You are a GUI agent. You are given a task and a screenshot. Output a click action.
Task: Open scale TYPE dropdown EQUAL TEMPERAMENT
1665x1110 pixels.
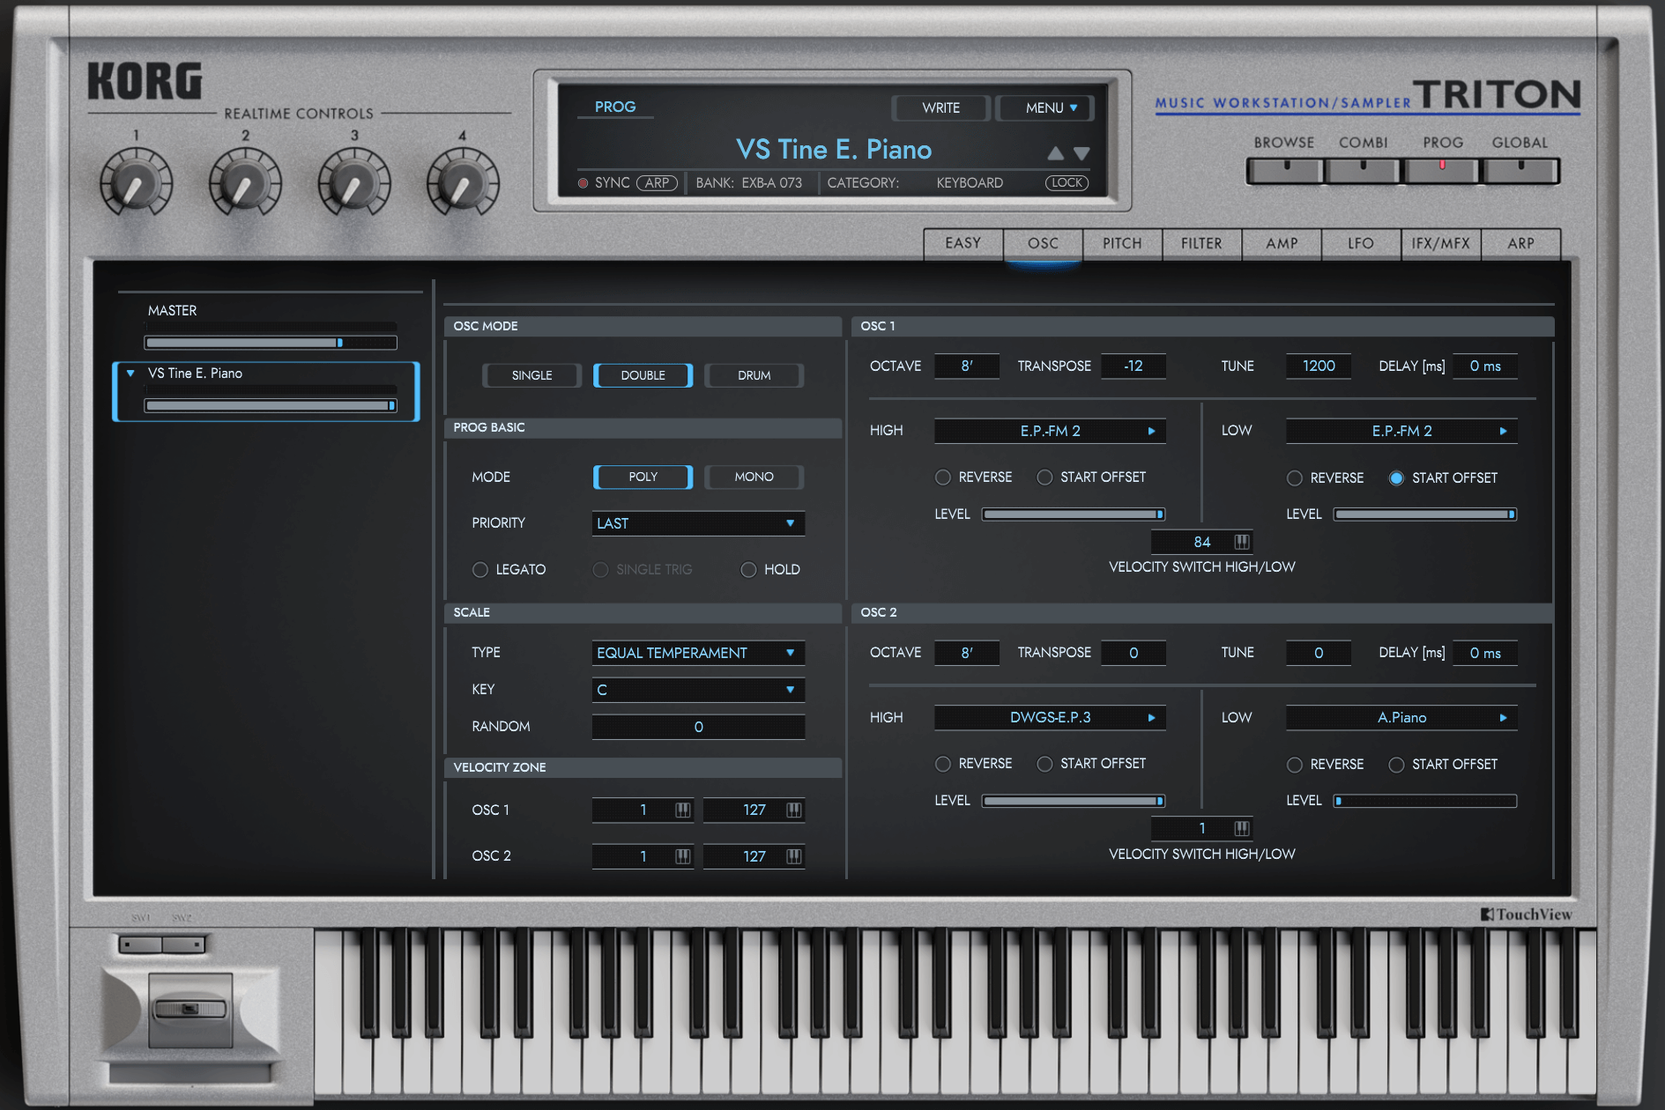[x=698, y=653]
